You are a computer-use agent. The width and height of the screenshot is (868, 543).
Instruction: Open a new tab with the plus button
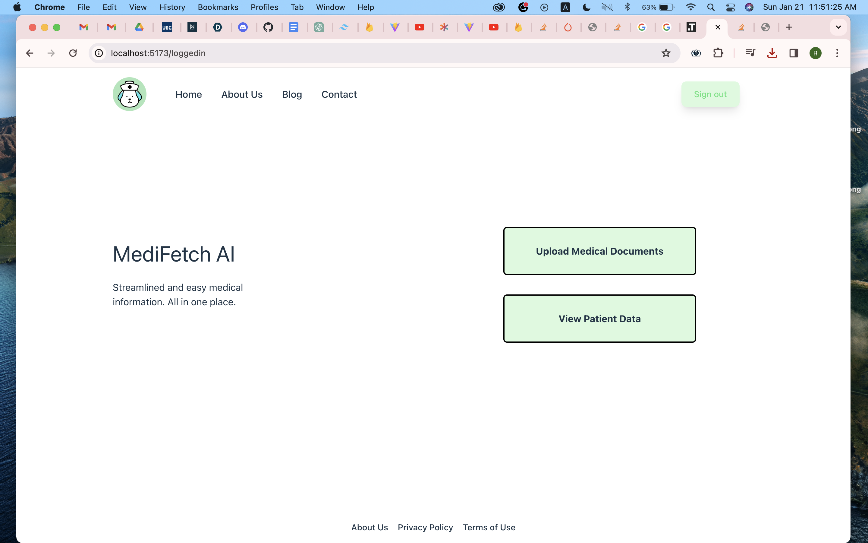789,27
